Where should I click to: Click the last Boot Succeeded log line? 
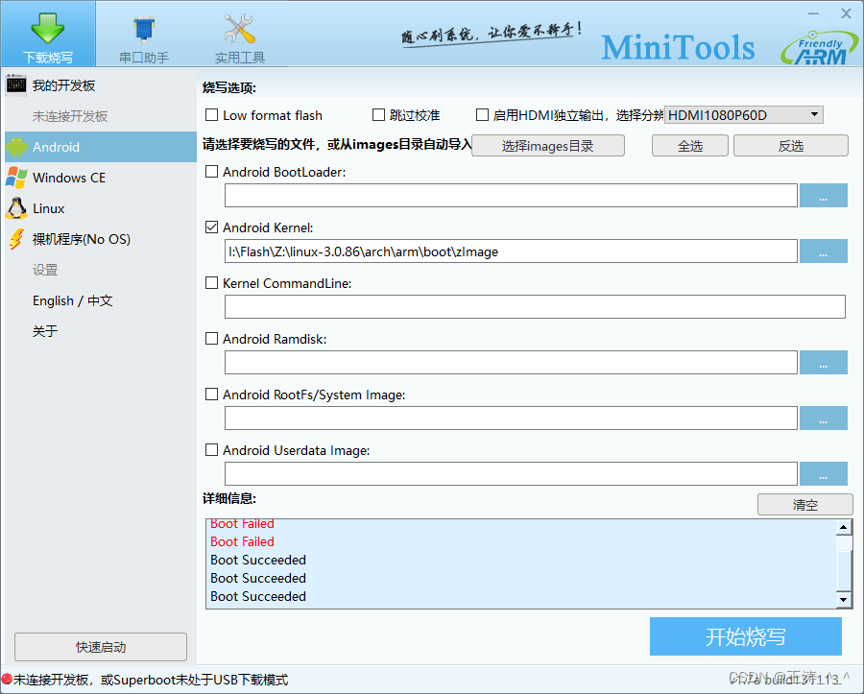(x=258, y=596)
